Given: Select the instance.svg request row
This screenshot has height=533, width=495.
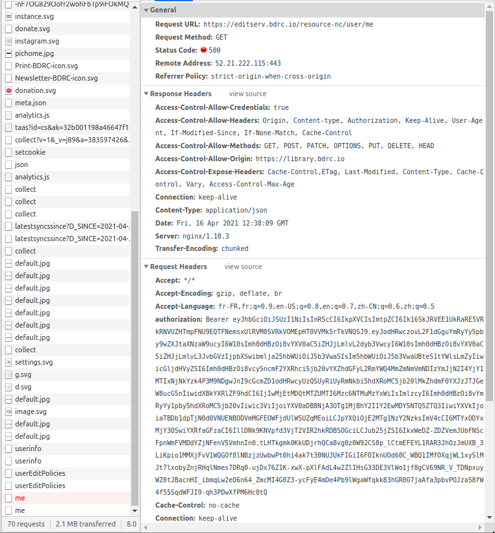Looking at the screenshot, I should click(66, 16).
